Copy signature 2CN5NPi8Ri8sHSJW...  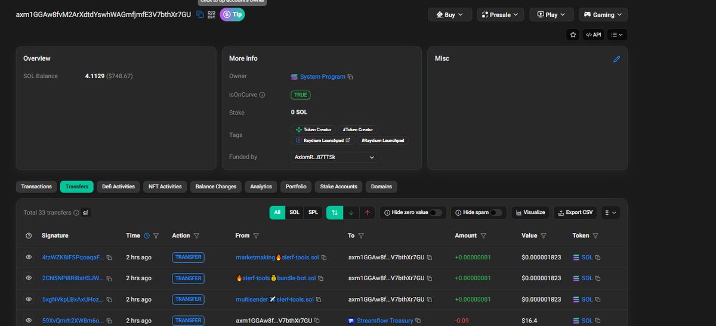point(109,278)
